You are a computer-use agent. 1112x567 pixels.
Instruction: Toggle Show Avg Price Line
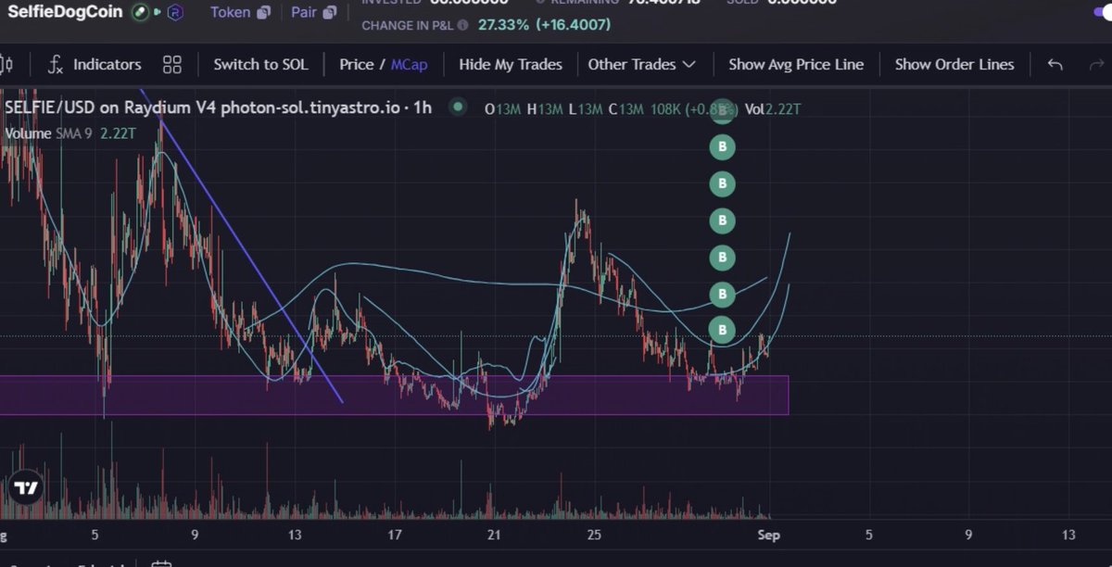796,65
